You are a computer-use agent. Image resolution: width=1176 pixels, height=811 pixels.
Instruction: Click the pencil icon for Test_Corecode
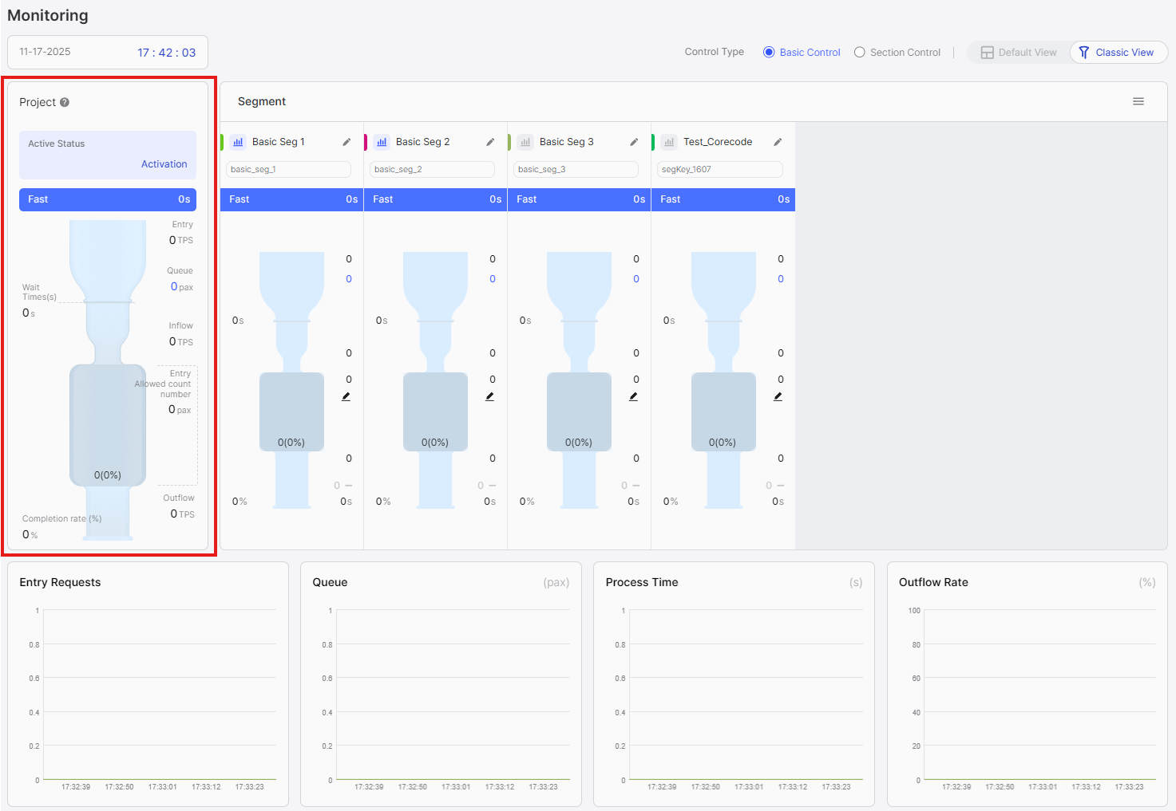pos(778,141)
